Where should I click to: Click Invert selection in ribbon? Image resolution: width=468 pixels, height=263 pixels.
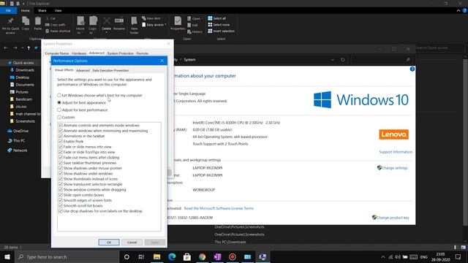click(x=221, y=31)
